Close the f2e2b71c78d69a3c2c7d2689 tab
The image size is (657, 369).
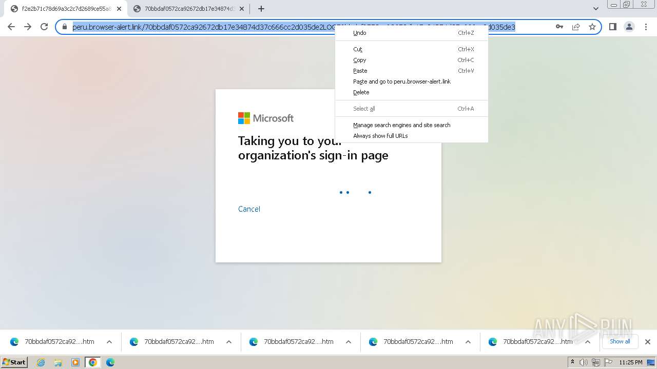119,9
